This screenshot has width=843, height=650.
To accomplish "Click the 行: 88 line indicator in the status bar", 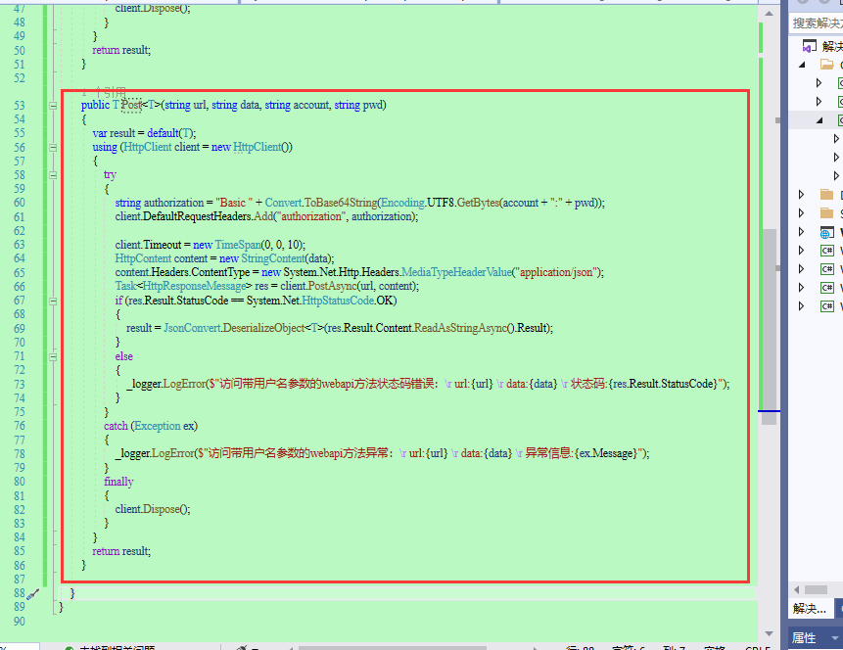I will [578, 646].
